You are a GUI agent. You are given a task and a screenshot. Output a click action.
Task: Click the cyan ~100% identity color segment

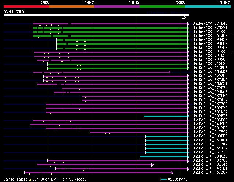tap(208, 7)
